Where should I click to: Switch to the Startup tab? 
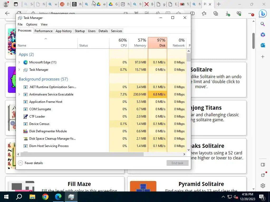[x=80, y=31]
